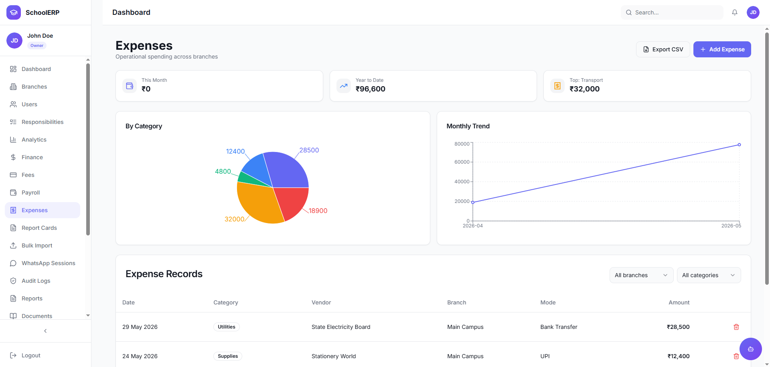
Task: Click the sidebar scroll down arrow
Action: [x=88, y=316]
